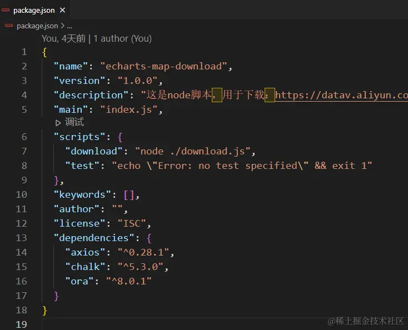
Task: Close the package.json tab
Action: point(62,10)
